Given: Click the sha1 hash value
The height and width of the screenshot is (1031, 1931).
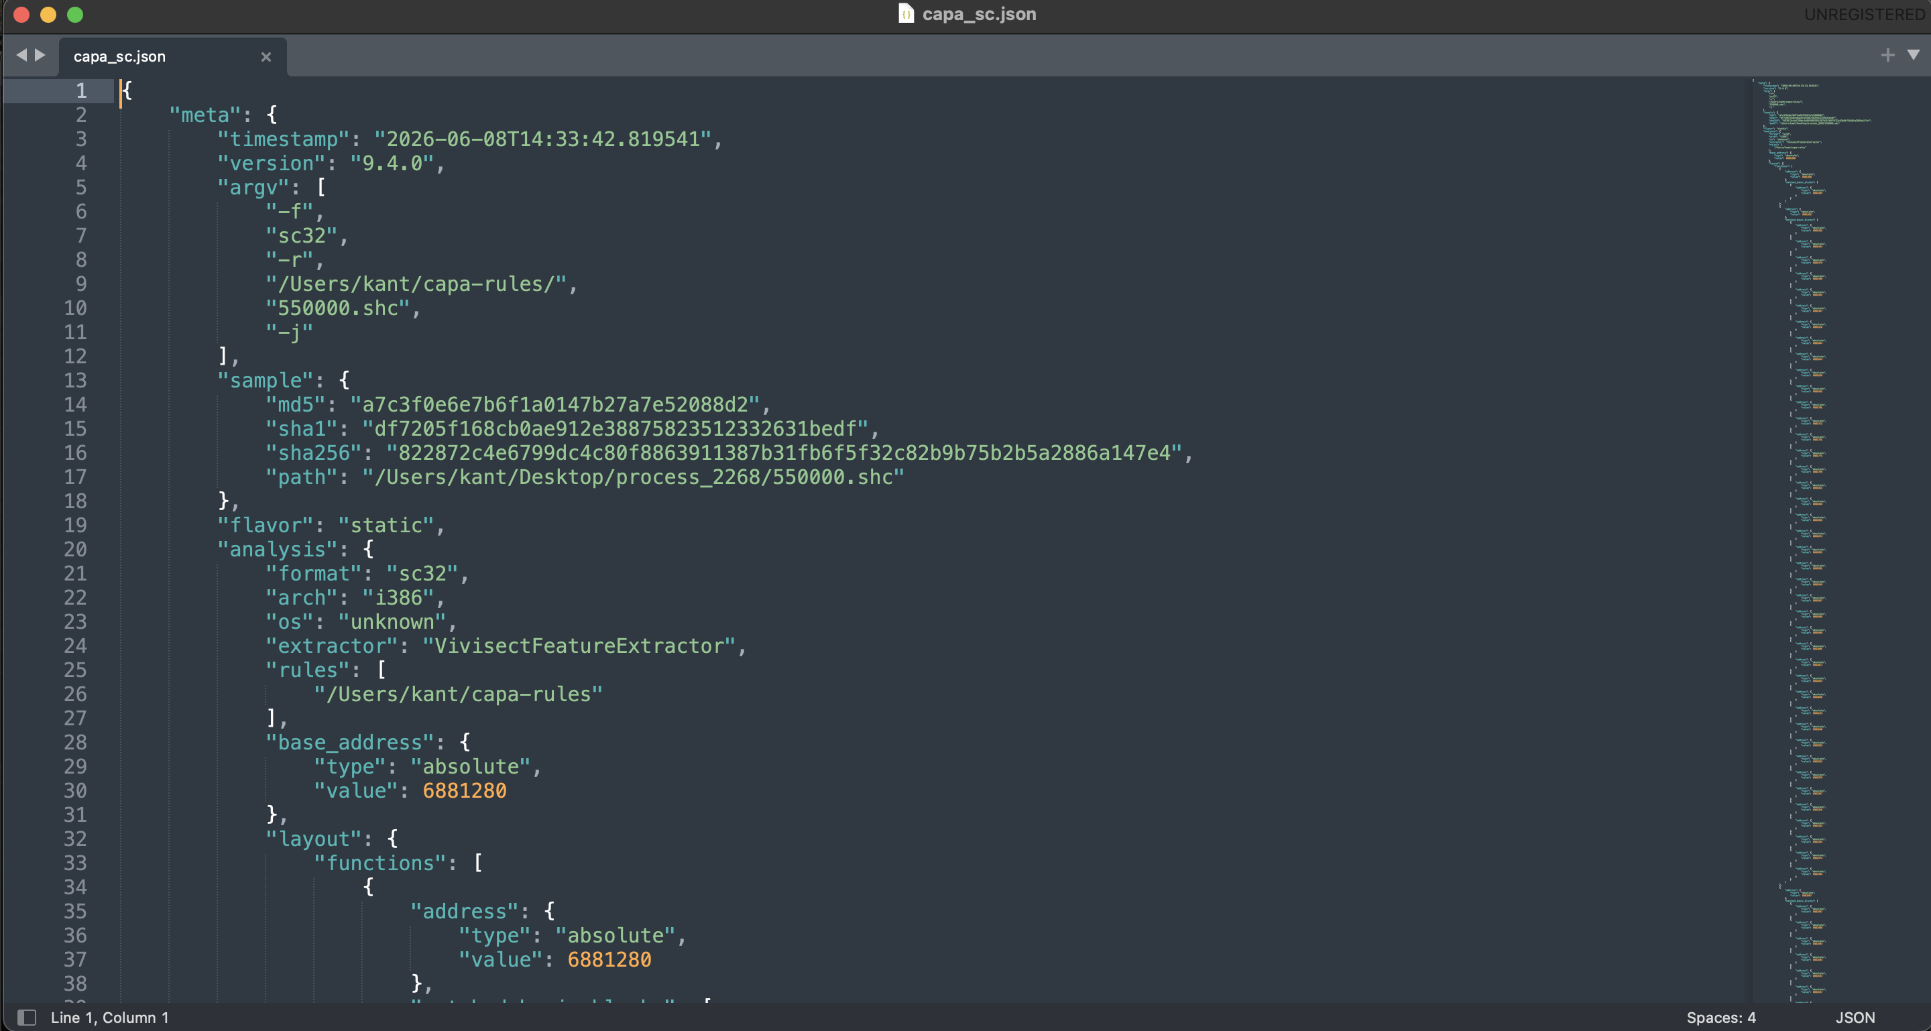Looking at the screenshot, I should [616, 428].
